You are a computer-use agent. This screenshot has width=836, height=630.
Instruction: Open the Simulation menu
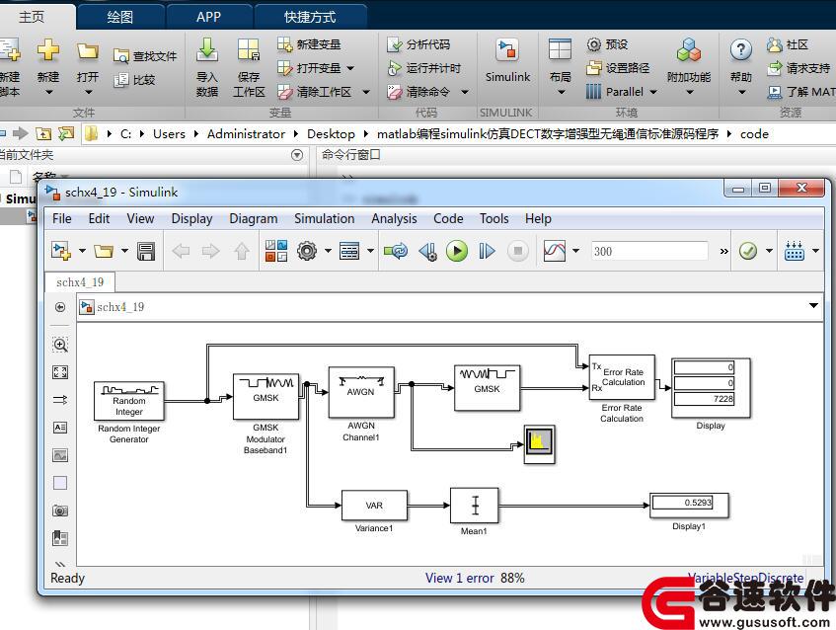324,218
